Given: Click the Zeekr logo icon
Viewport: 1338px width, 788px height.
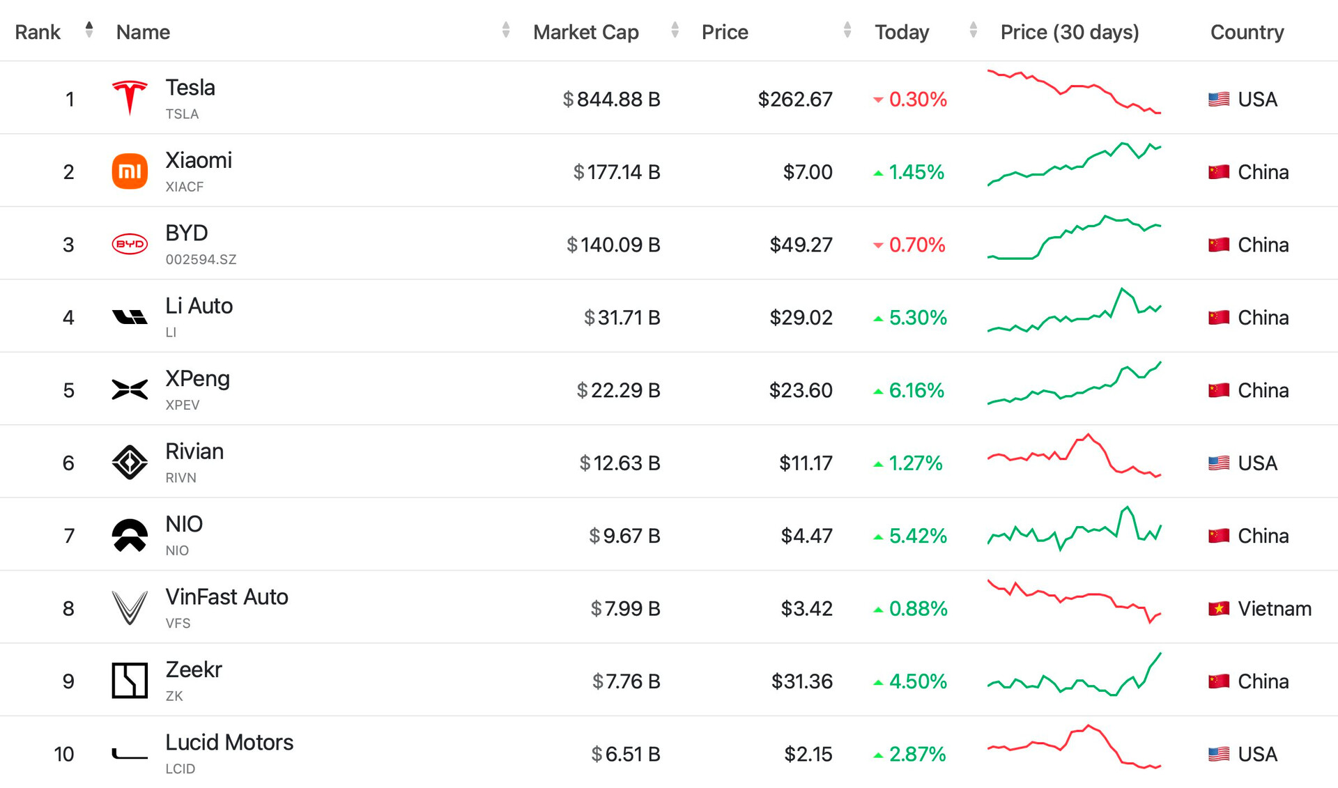Looking at the screenshot, I should [x=130, y=681].
